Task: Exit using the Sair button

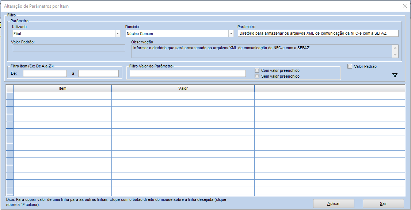Action: (x=383, y=203)
